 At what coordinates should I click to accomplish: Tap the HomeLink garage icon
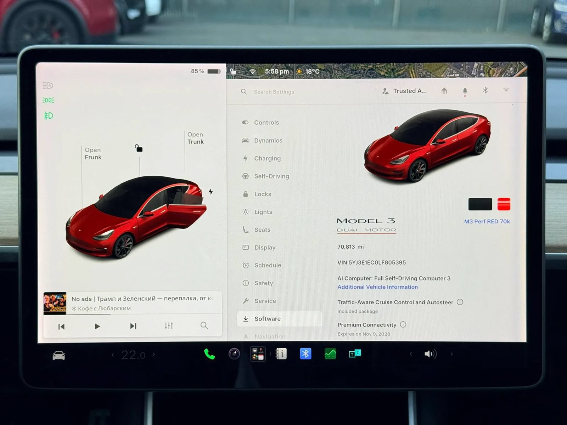coord(444,91)
